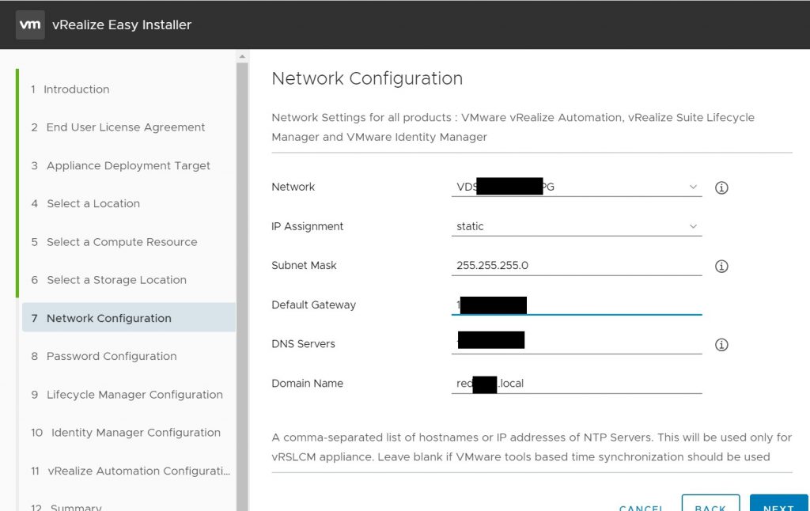The width and height of the screenshot is (810, 511).
Task: Open step 8 Password Configuration
Action: coord(104,356)
